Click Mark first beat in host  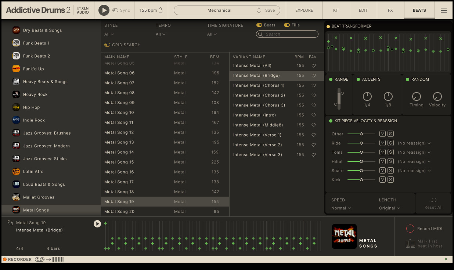424,244
